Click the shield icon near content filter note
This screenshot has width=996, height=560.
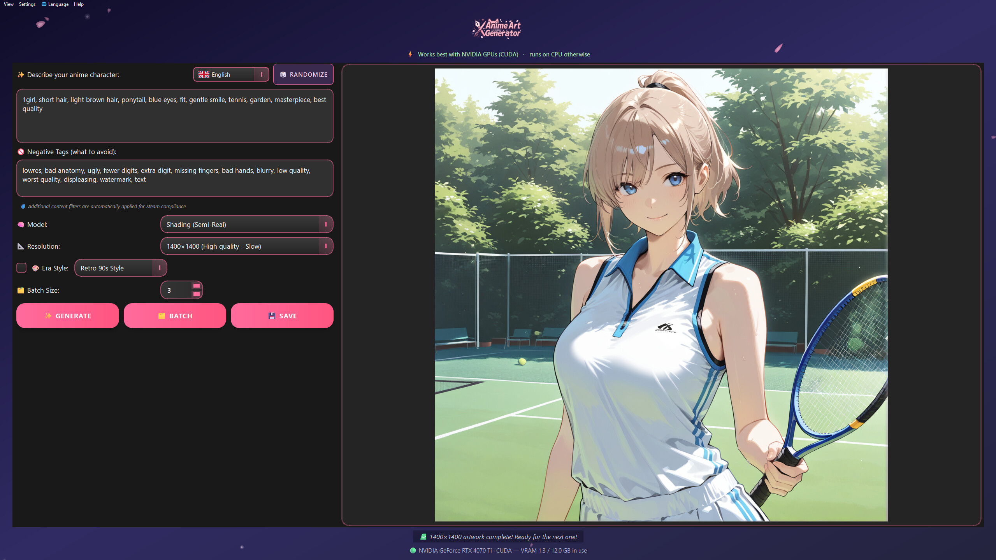(x=23, y=207)
